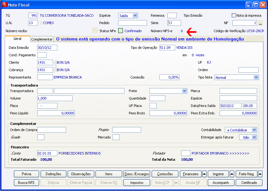Expand the Tipo Nota dropdown
268x191 pixels.
pos(256,77)
